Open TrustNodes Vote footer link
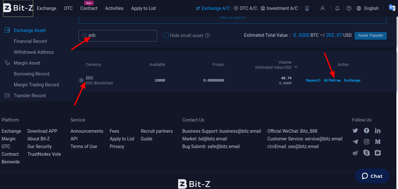 point(44,154)
